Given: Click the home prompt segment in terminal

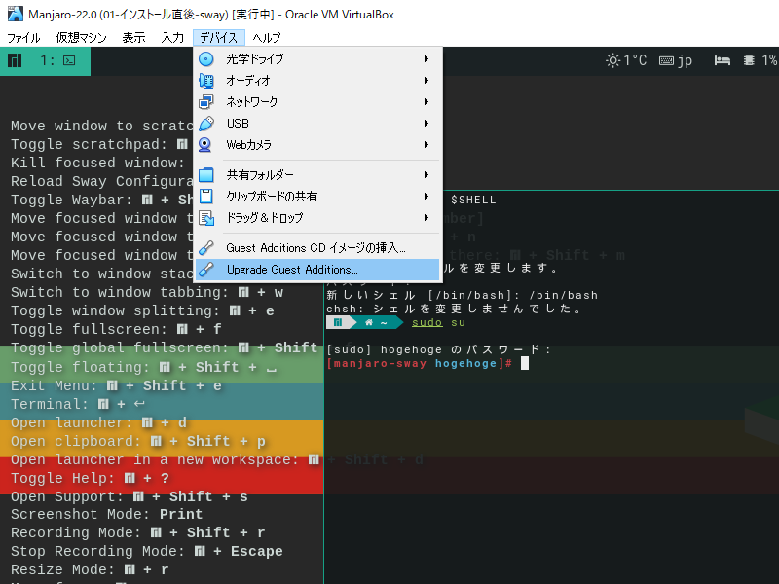Looking at the screenshot, I should (376, 323).
